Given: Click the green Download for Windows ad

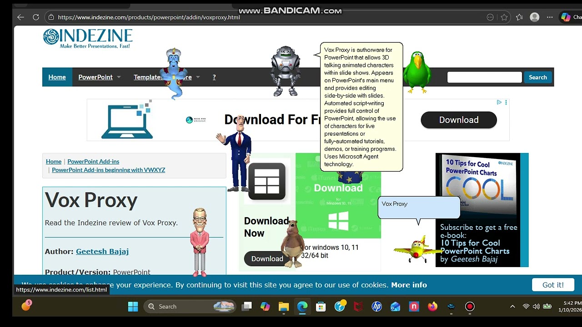Looking at the screenshot, I should (x=338, y=196).
